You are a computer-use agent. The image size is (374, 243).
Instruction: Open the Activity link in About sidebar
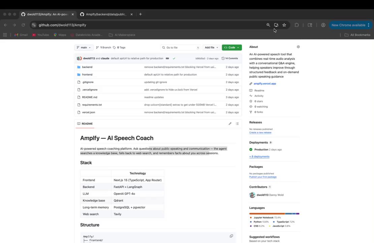(256, 96)
